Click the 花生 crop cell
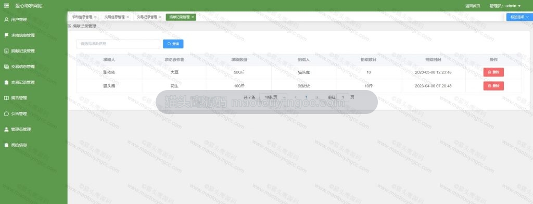The height and width of the screenshot is (204, 533). coord(174,86)
